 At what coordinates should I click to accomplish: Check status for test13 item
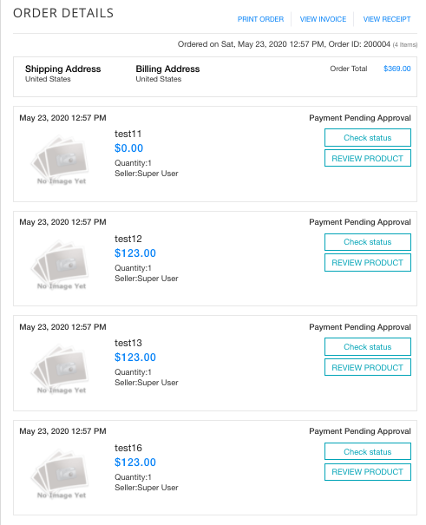(368, 347)
